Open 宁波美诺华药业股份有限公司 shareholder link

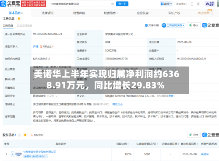point(39,152)
